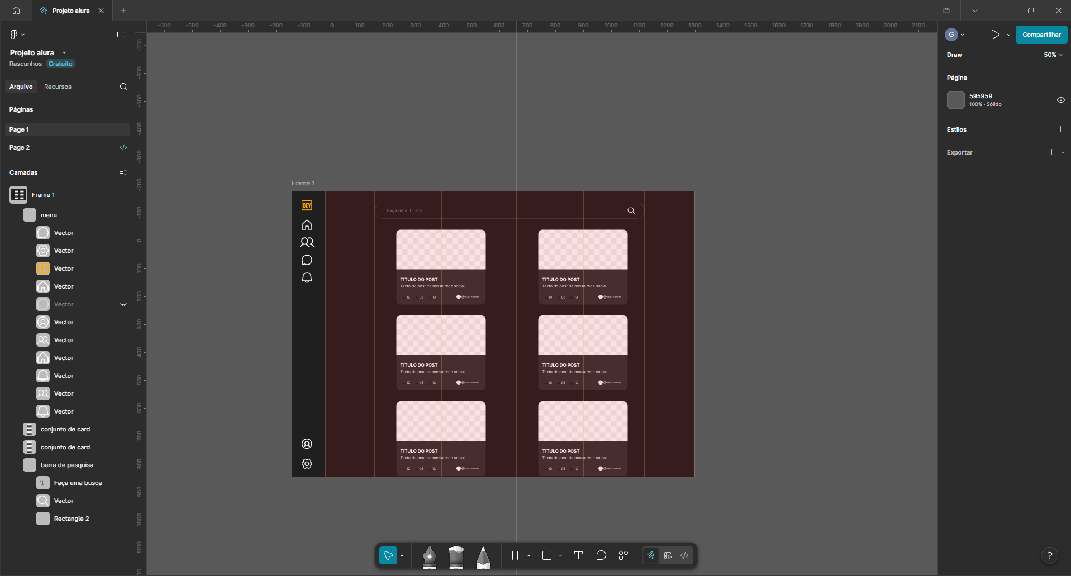Open the chevron next to the G avatar
The height and width of the screenshot is (576, 1071).
coord(963,35)
